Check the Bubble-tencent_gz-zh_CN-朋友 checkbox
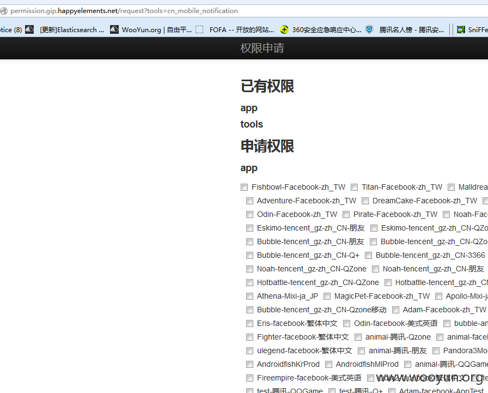Viewport: 488px width, 393px height. tap(249, 241)
